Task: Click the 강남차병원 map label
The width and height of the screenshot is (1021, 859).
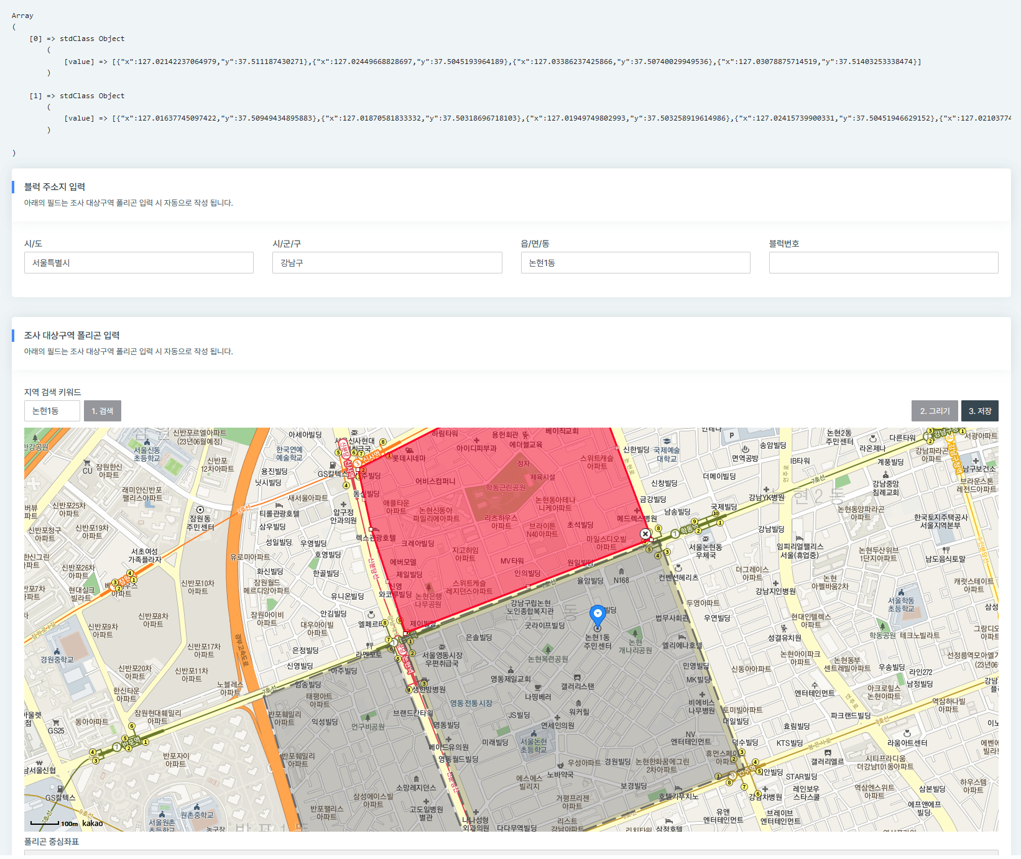Action: click(765, 797)
